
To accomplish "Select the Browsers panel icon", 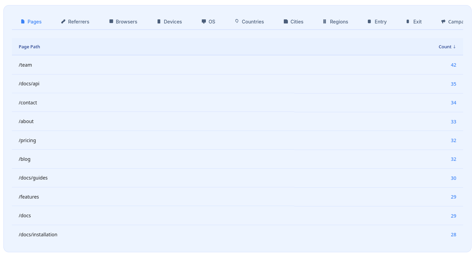I will coord(111,21).
